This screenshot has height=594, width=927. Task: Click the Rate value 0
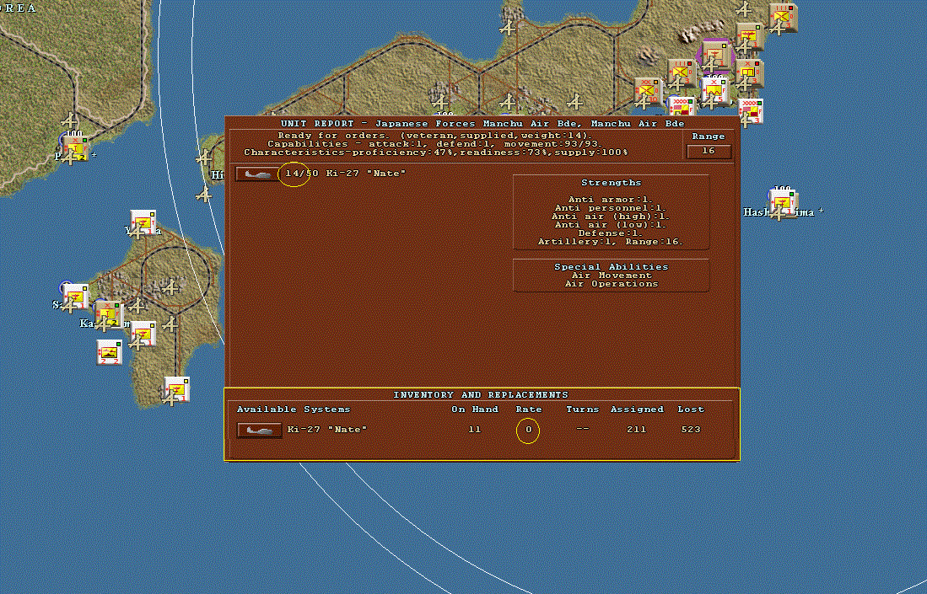[x=529, y=430]
